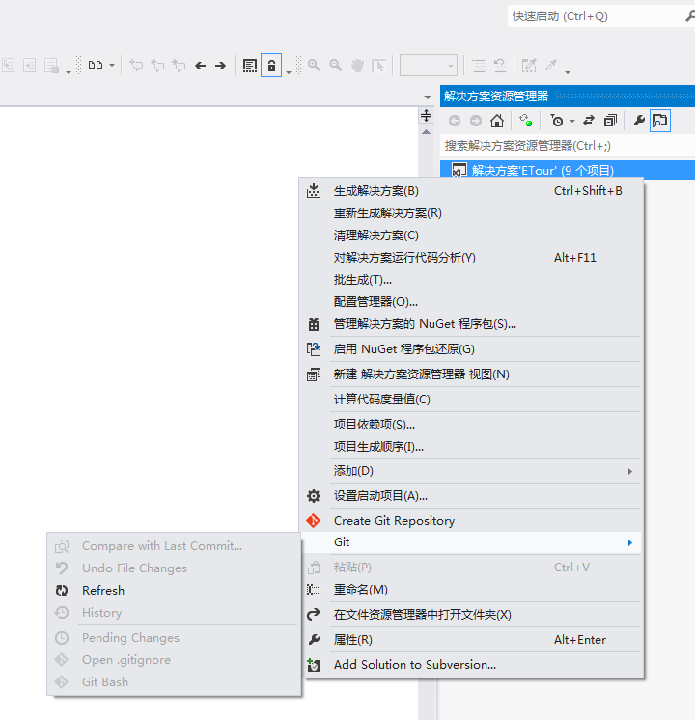Select Create Git Repository
The width and height of the screenshot is (695, 720).
[394, 521]
